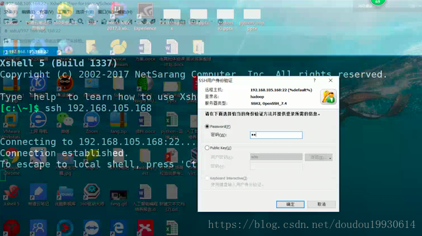This screenshot has height=236, width=422.
Task: Open the 窗口(W) menu in Xshell
Action: click(x=105, y=12)
